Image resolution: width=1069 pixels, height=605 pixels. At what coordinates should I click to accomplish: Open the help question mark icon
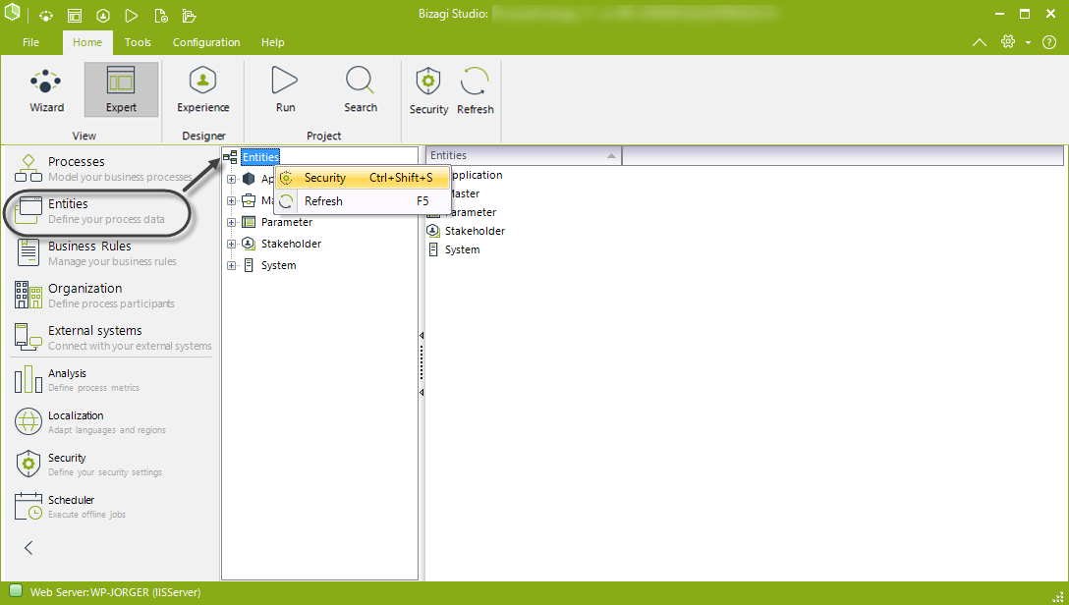1049,42
